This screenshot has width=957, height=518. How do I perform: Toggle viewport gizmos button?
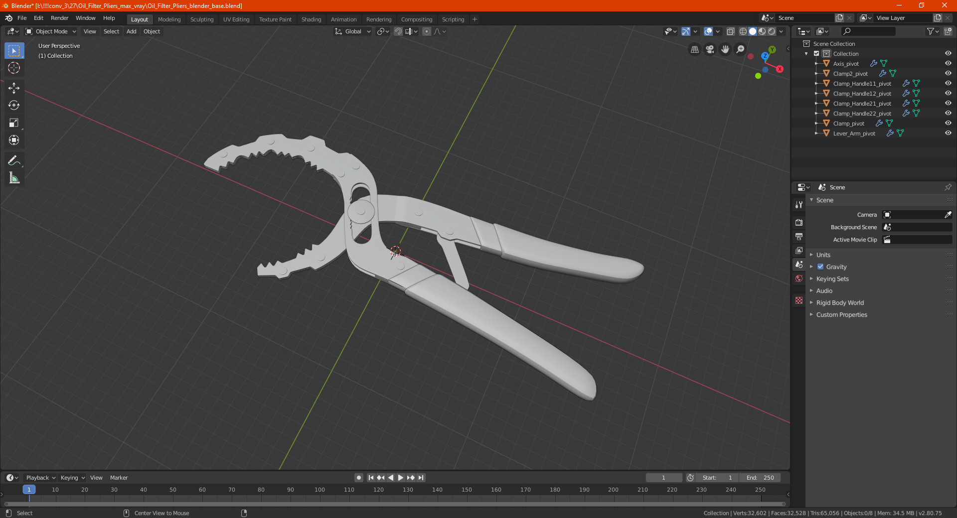coord(686,31)
